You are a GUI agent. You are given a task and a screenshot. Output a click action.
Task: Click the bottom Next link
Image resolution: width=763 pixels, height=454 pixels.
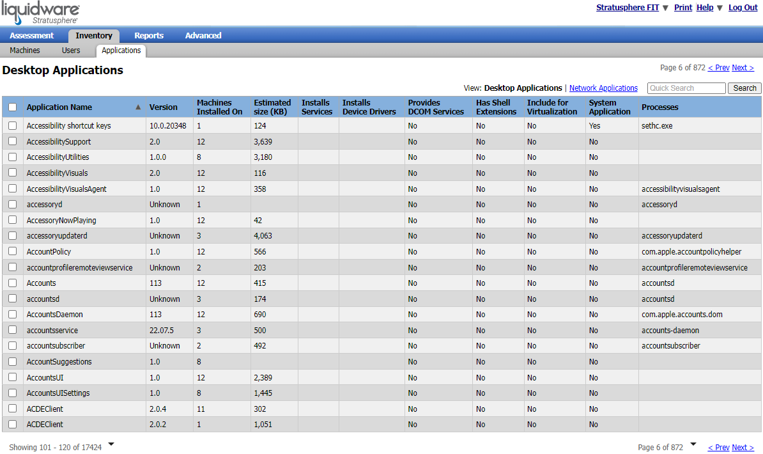[x=743, y=447]
